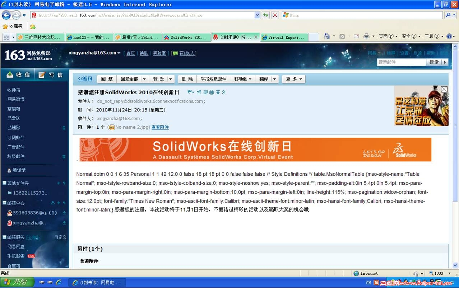Viewport: 459px width, 288px height.
Task: Collapse the 邮箱服务 section
Action: point(4,237)
